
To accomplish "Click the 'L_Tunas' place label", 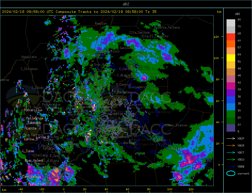I will [x=28, y=151].
